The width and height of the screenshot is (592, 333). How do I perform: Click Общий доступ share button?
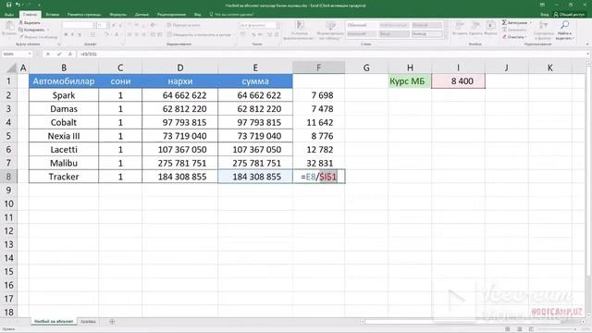569,15
